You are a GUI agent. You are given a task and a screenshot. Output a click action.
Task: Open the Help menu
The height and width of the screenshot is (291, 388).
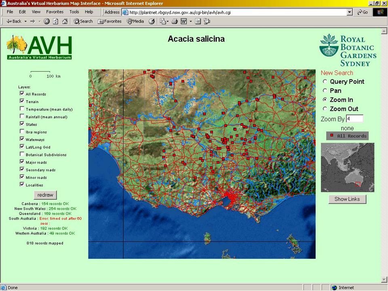89,12
